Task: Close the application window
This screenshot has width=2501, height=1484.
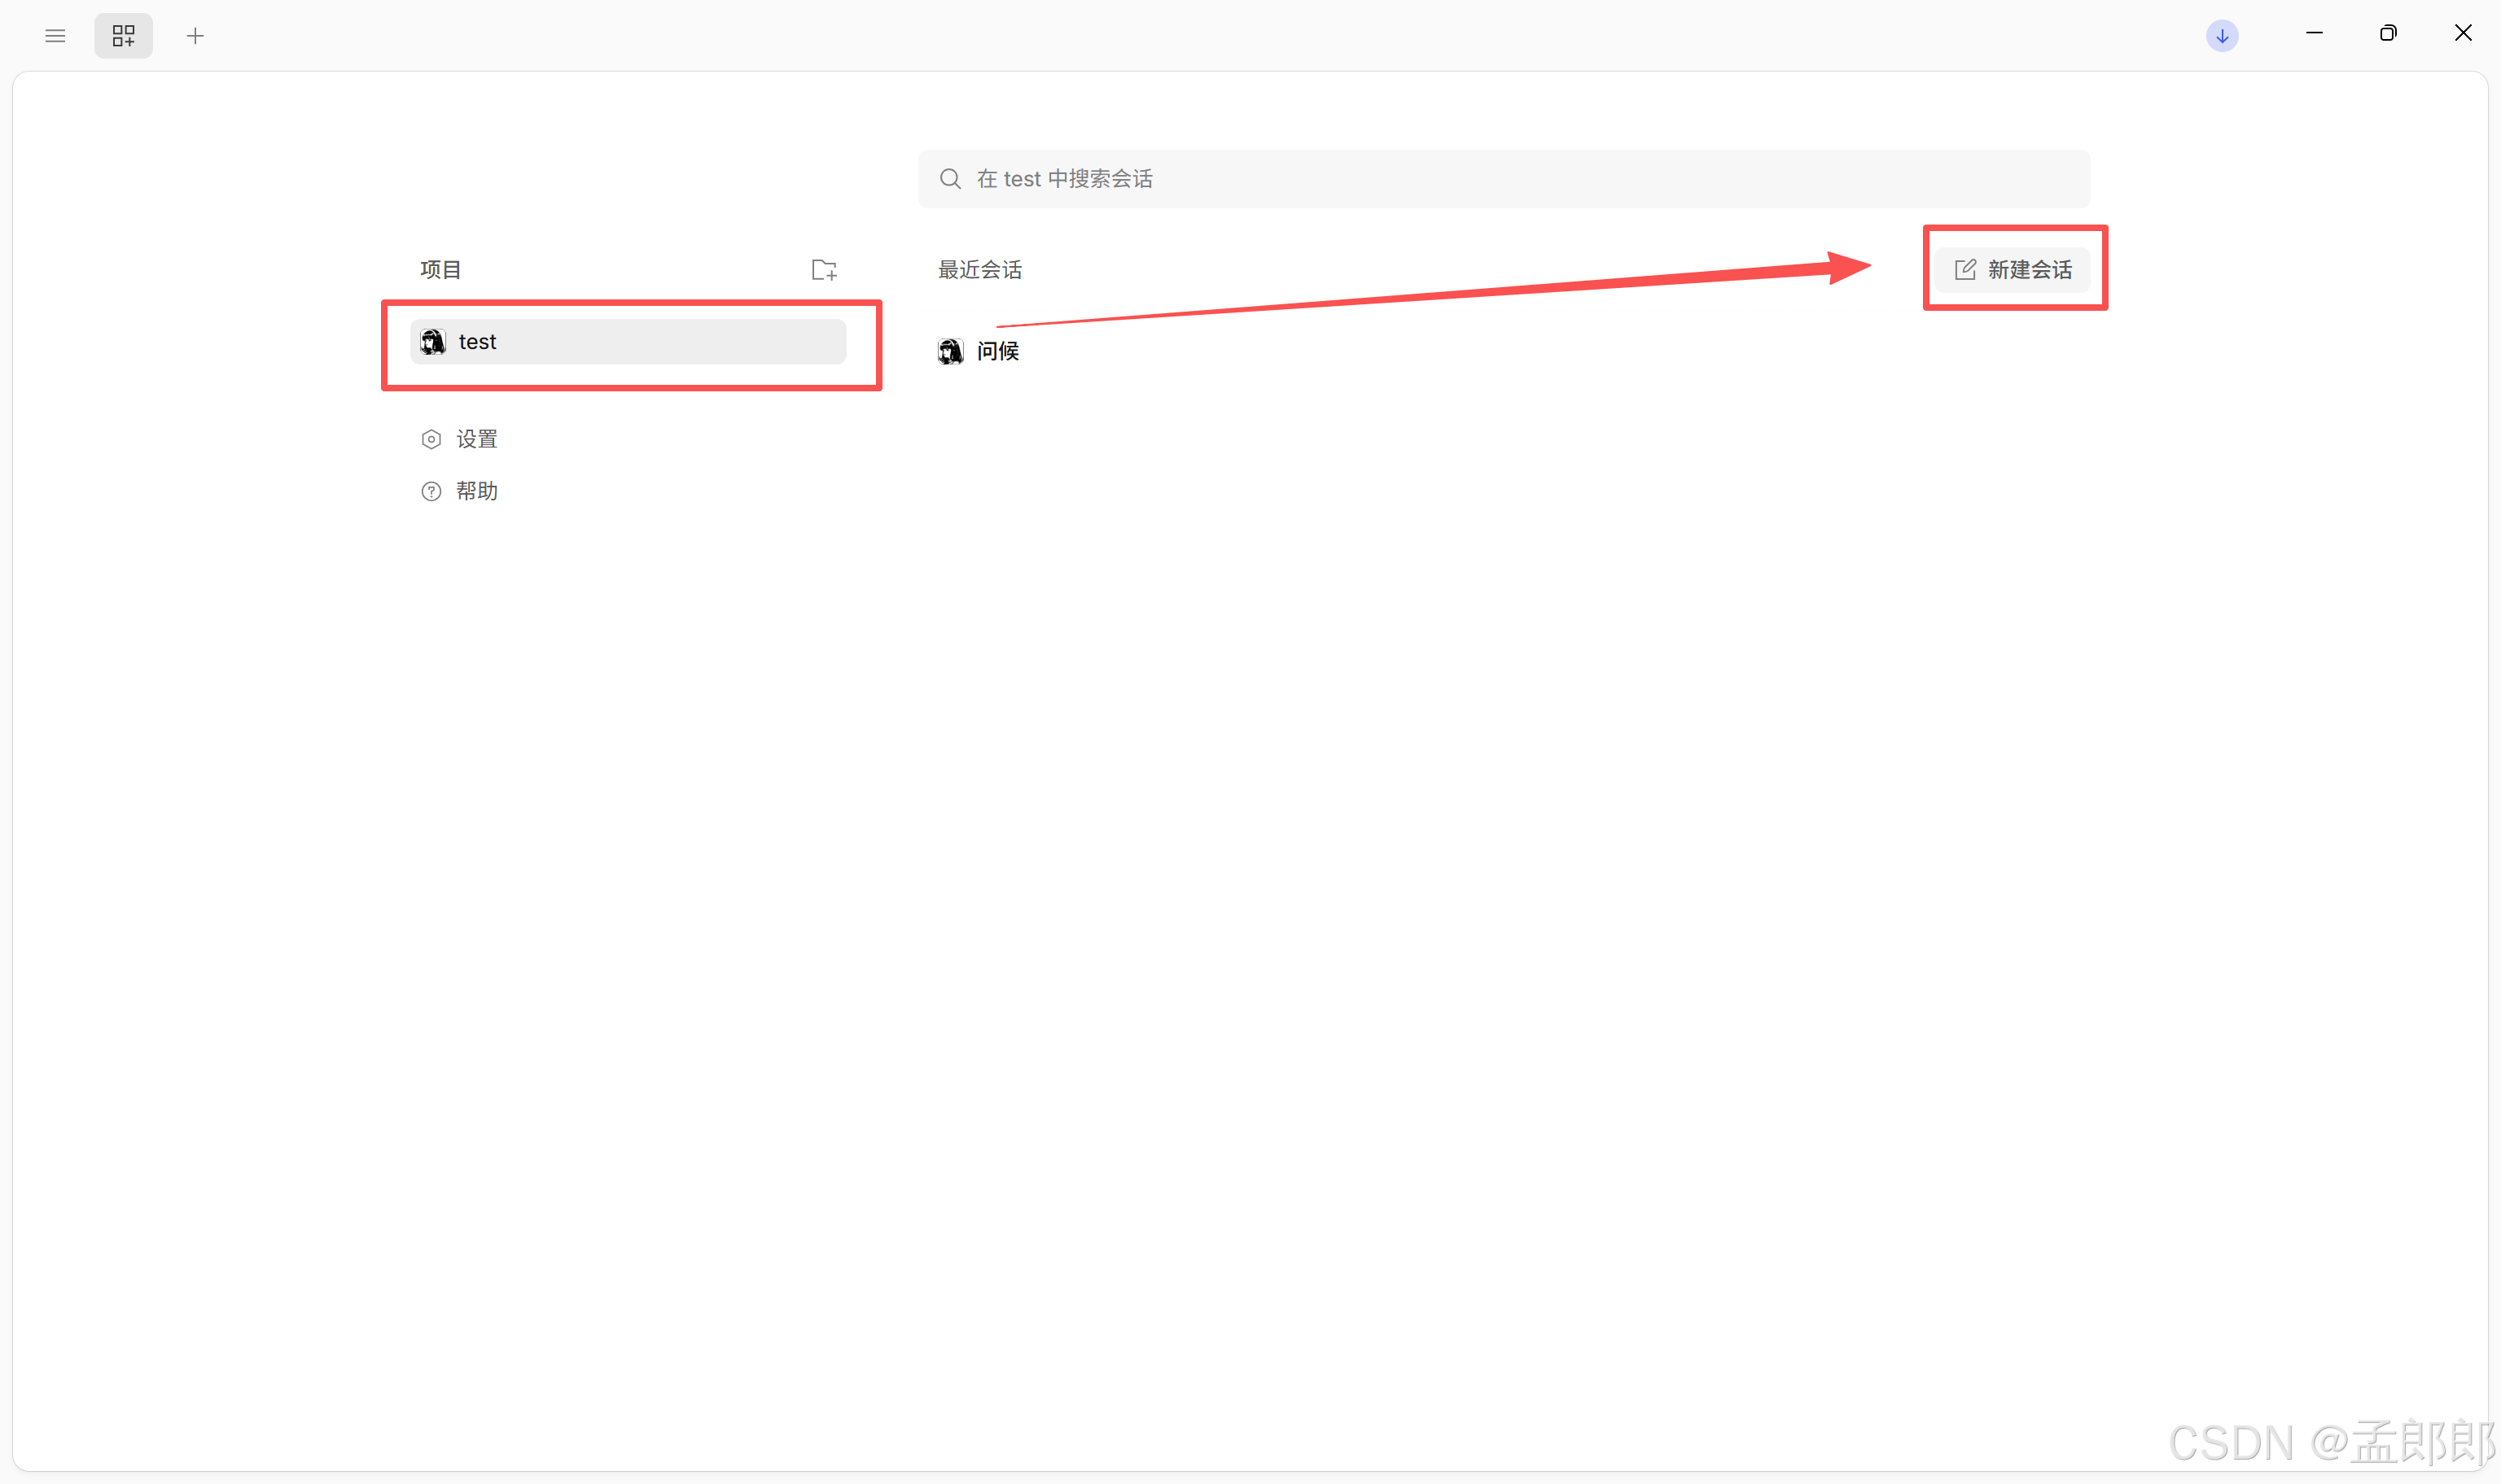Action: coord(2463,33)
